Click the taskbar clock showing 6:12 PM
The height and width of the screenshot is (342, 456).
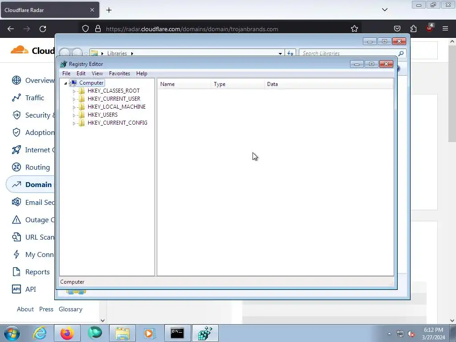(433, 334)
